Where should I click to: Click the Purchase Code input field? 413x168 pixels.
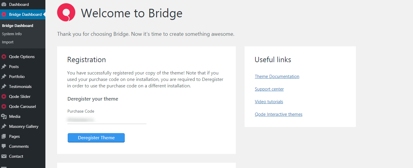point(107,120)
